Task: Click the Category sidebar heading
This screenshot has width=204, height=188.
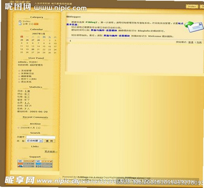Action: coord(36,17)
